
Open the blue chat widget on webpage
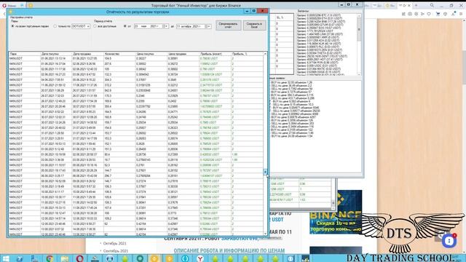[x=449, y=241]
